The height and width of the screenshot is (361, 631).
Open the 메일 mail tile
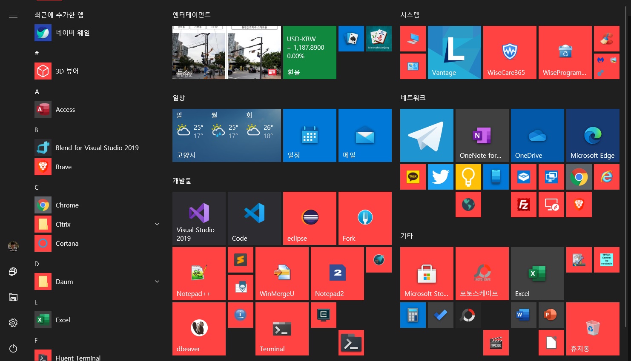(x=365, y=135)
